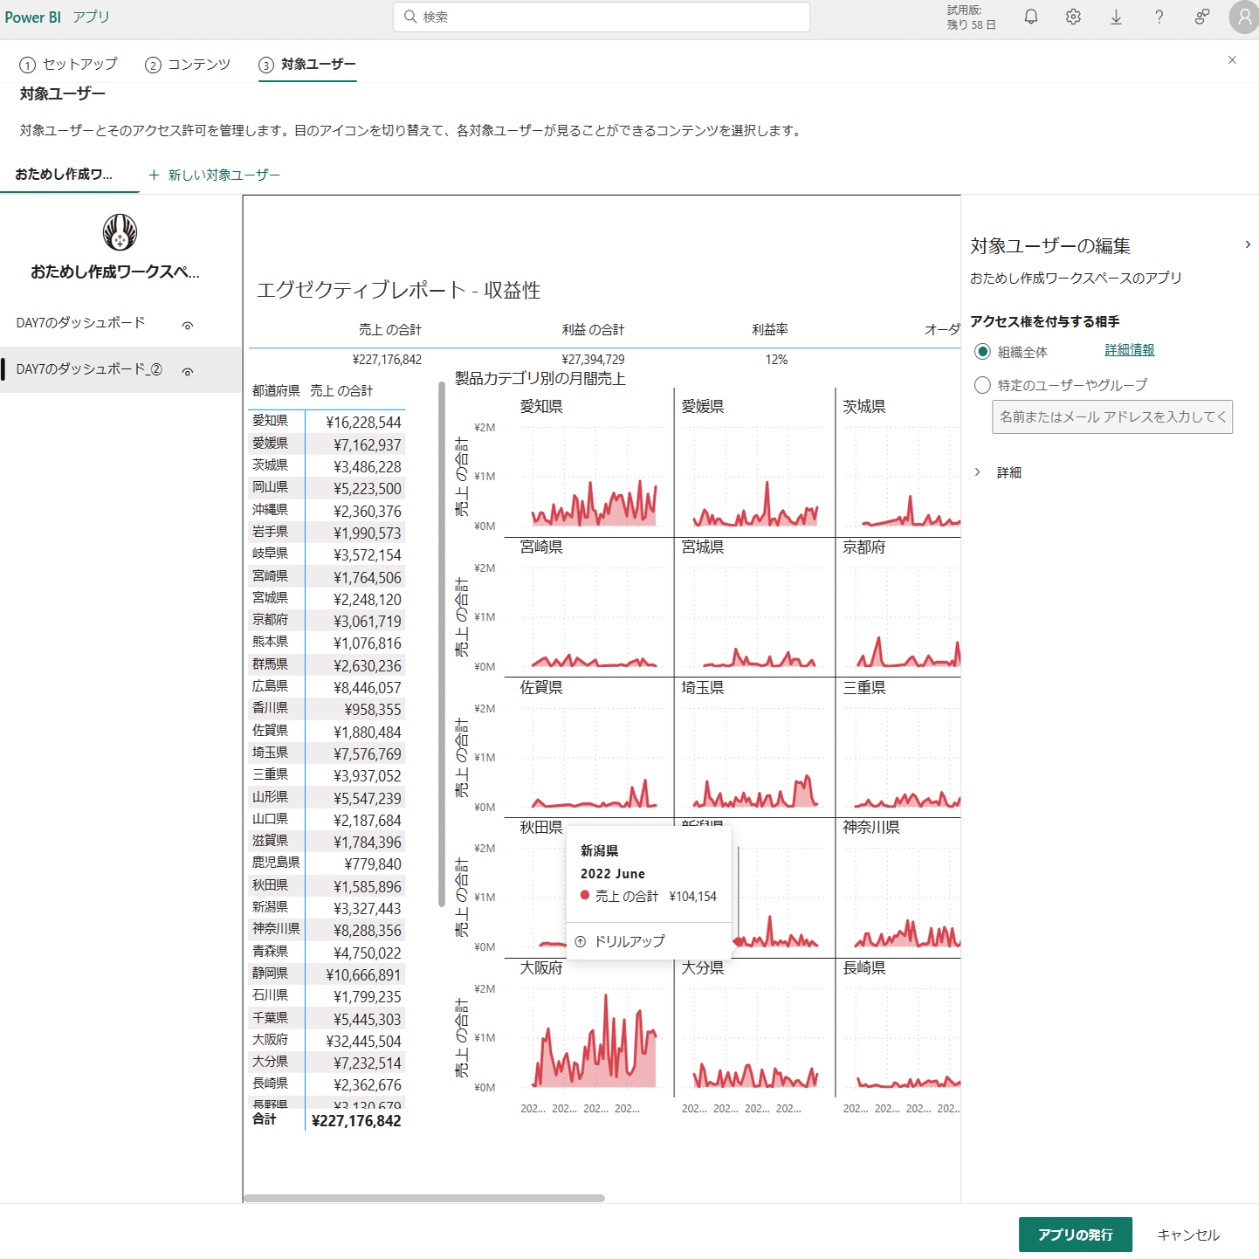The height and width of the screenshot is (1259, 1259).
Task: Click the download arrow icon
Action: click(1116, 17)
